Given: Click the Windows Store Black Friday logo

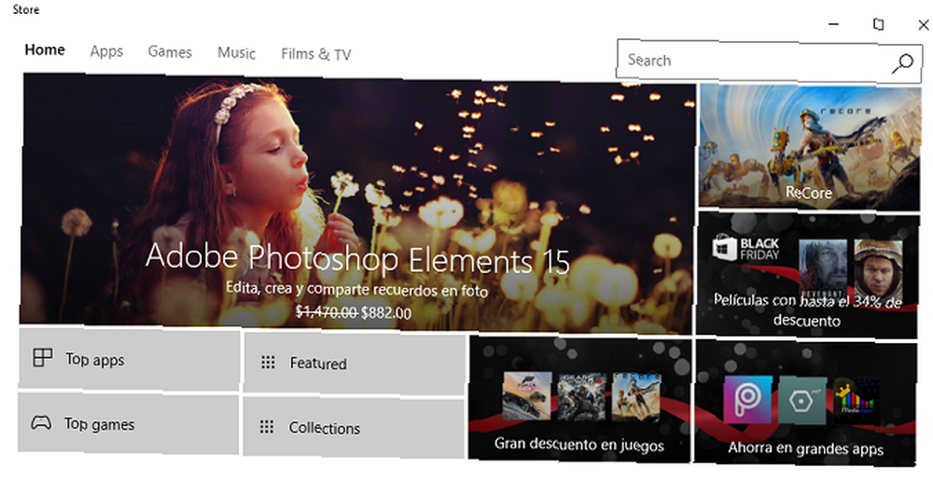Looking at the screenshot, I should pos(746,249).
